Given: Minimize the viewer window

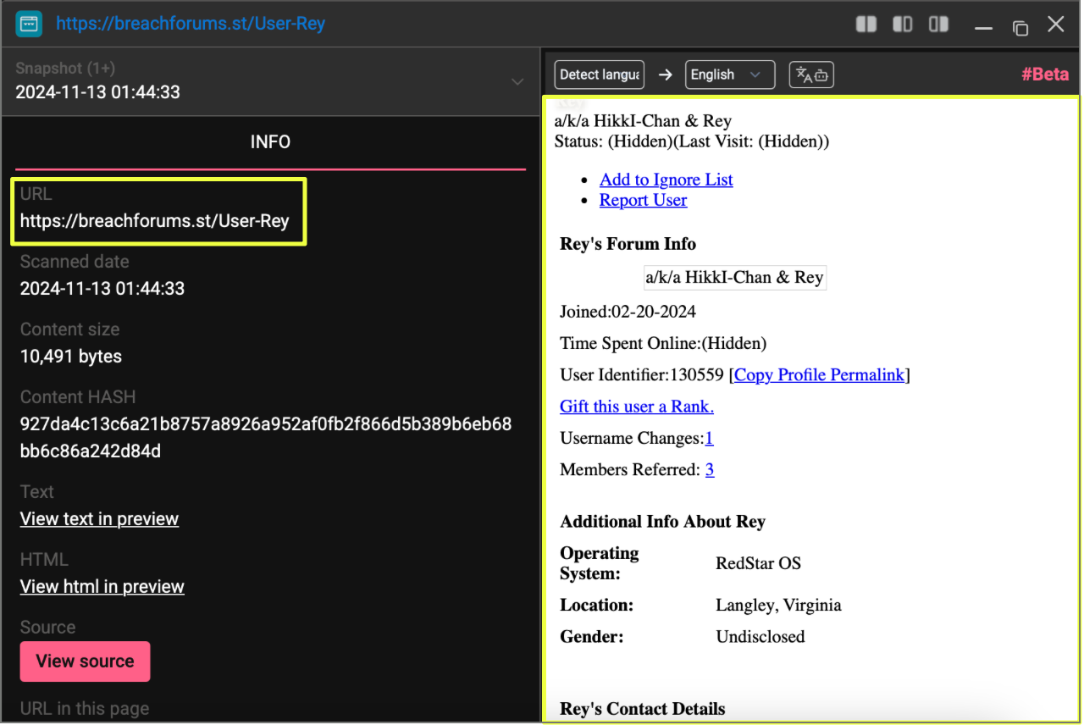Looking at the screenshot, I should coord(983,27).
